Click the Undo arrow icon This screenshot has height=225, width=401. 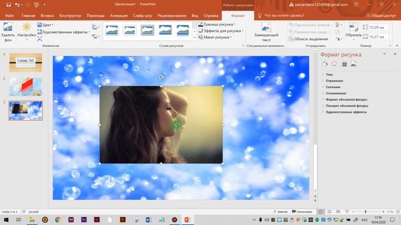pos(17,4)
